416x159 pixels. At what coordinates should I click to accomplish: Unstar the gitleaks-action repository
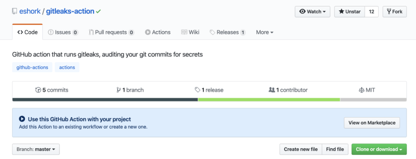pyautogui.click(x=349, y=12)
